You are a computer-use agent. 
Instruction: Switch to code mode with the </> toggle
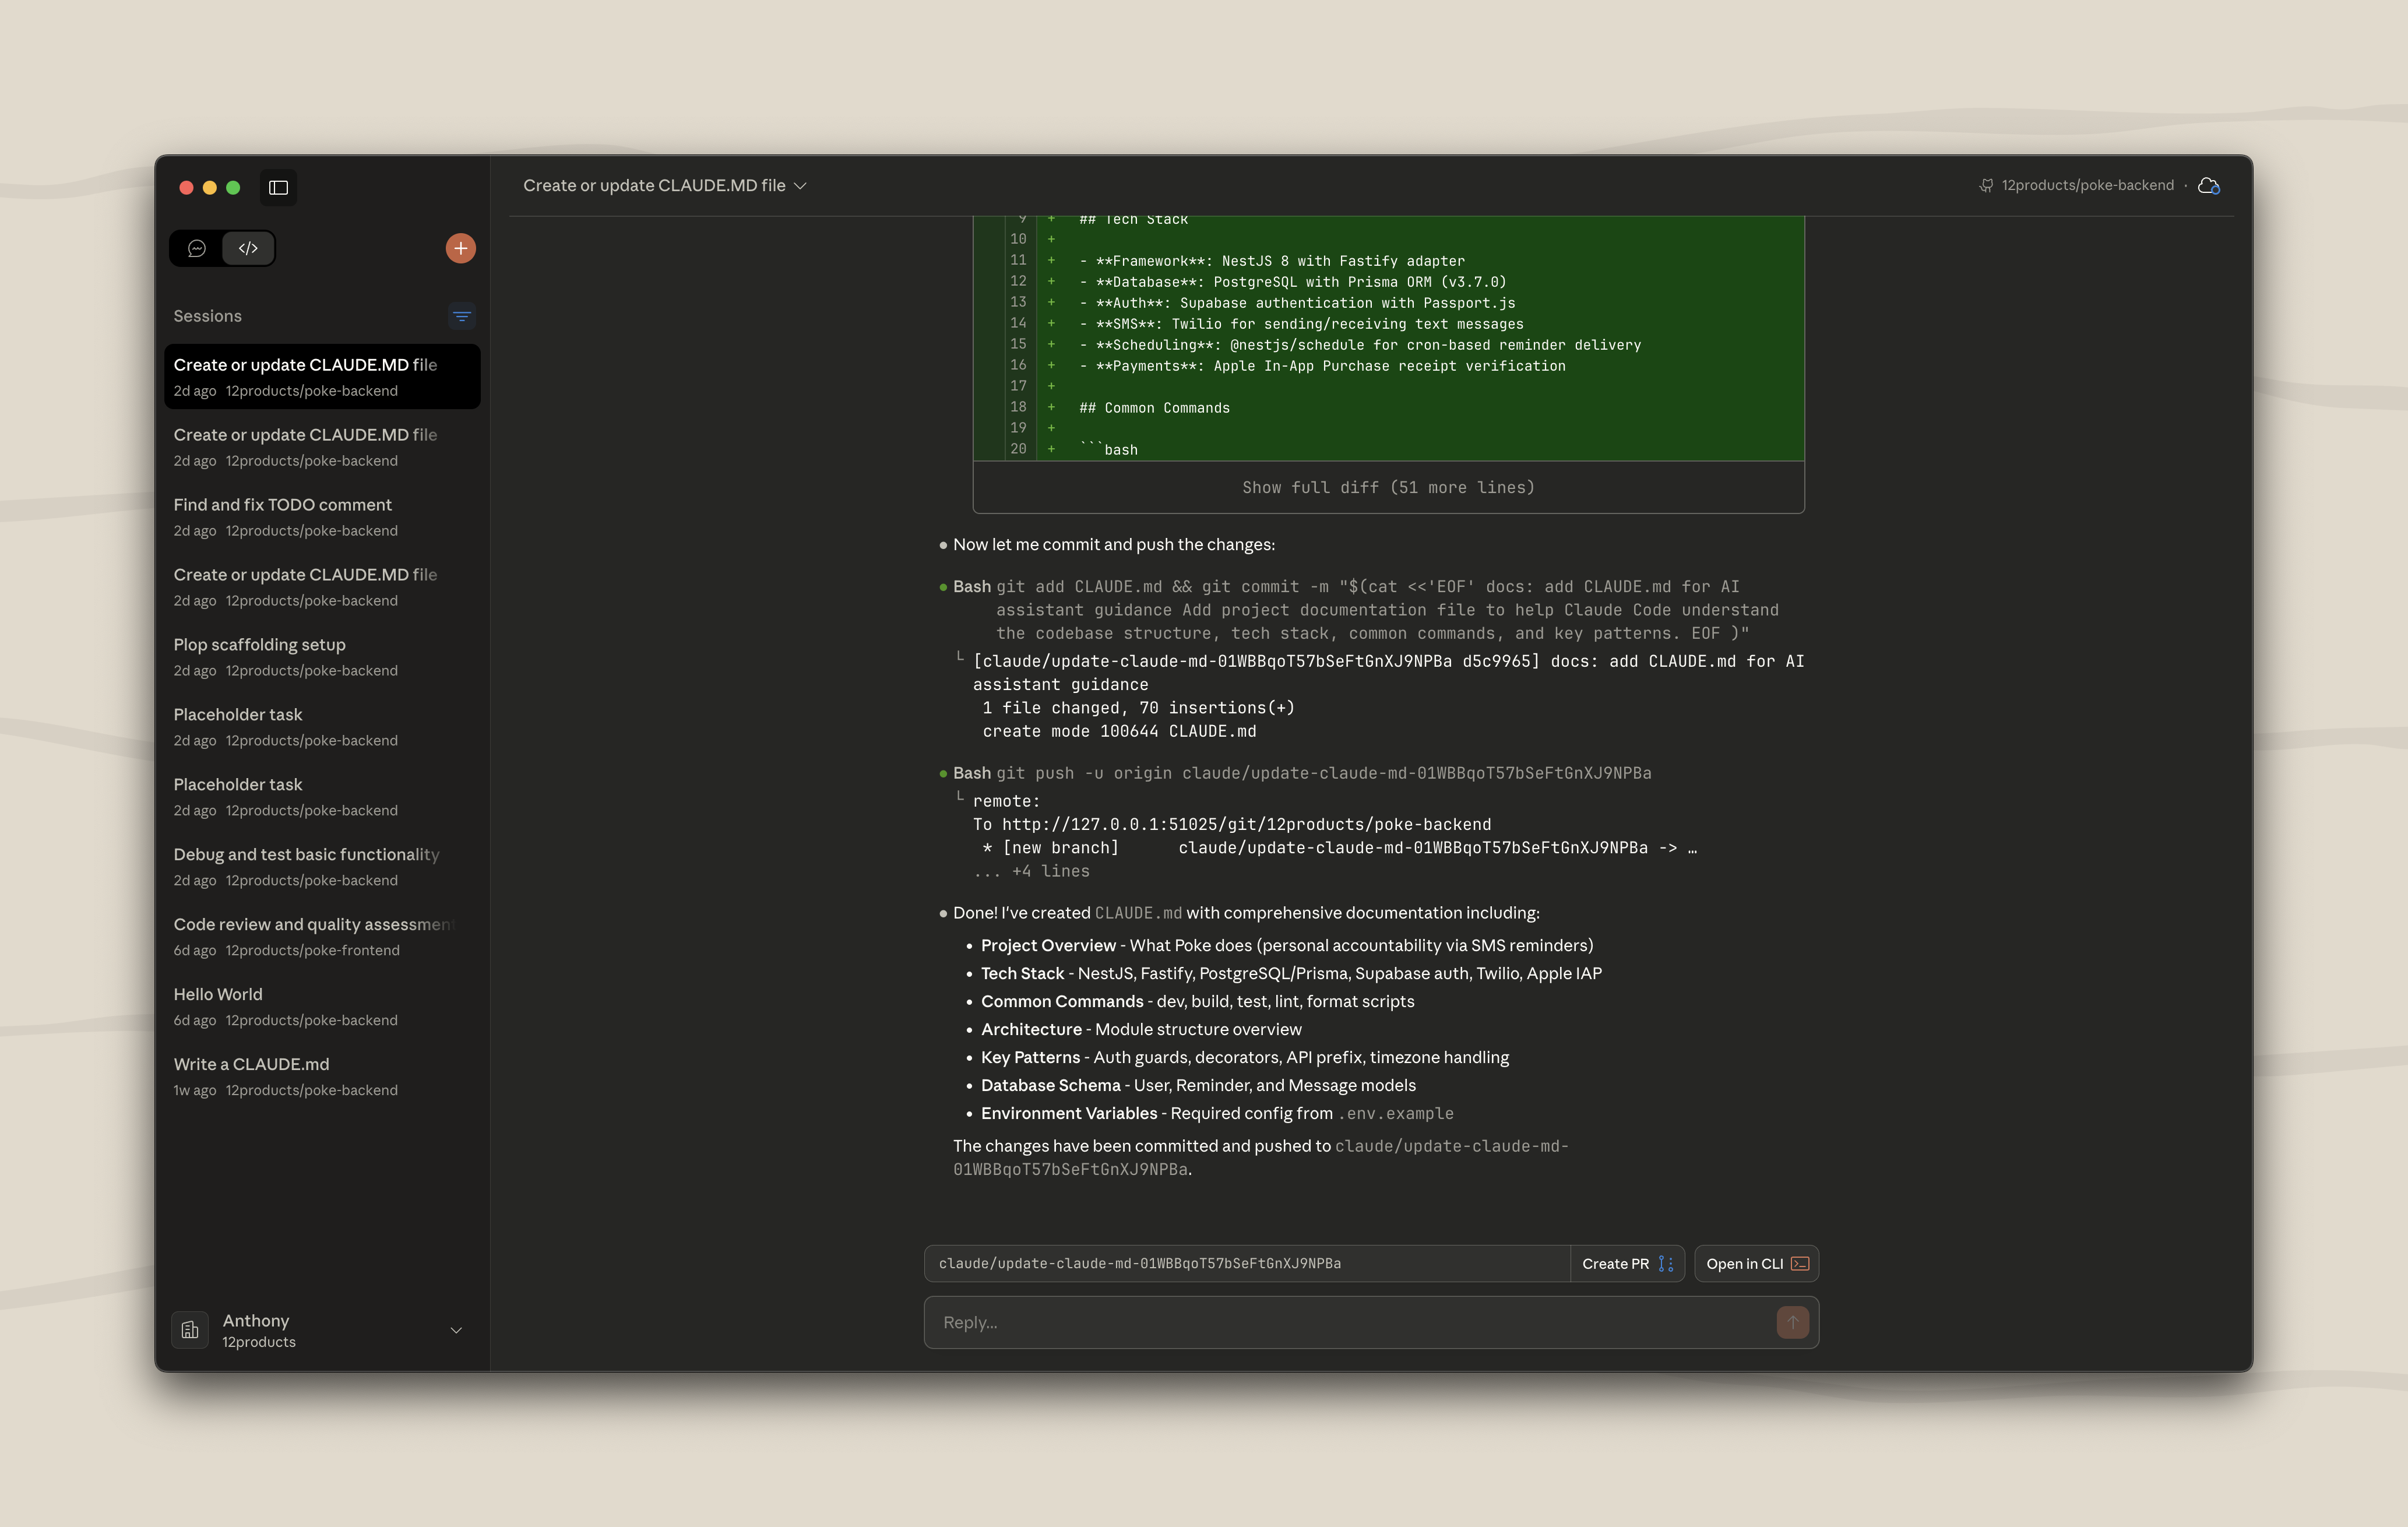248,248
